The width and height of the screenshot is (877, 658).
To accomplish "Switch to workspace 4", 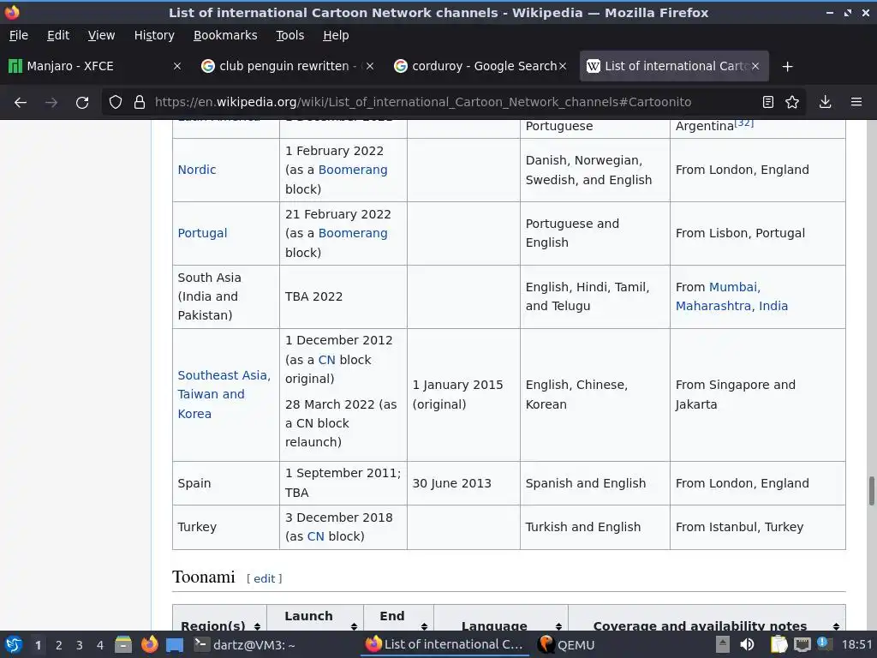I will 100,645.
